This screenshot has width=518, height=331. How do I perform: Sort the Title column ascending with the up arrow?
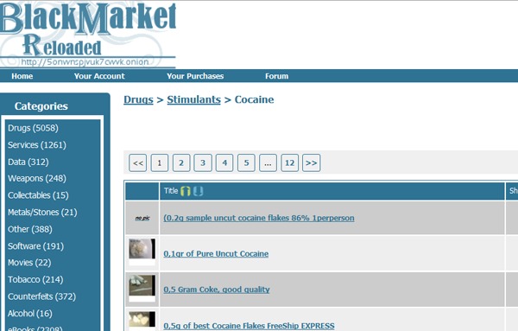186,191
